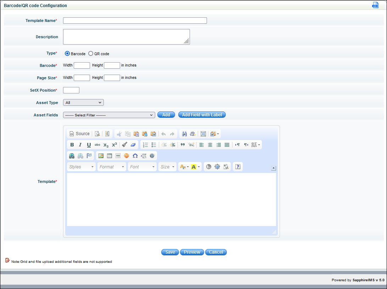Insert a smiley face in the template
The height and width of the screenshot is (289, 387).
(x=126, y=155)
